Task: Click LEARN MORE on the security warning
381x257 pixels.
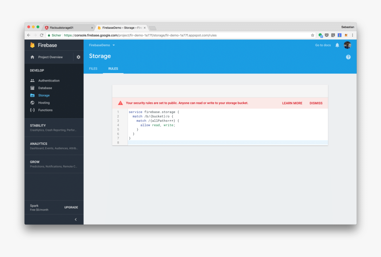Action: click(292, 103)
